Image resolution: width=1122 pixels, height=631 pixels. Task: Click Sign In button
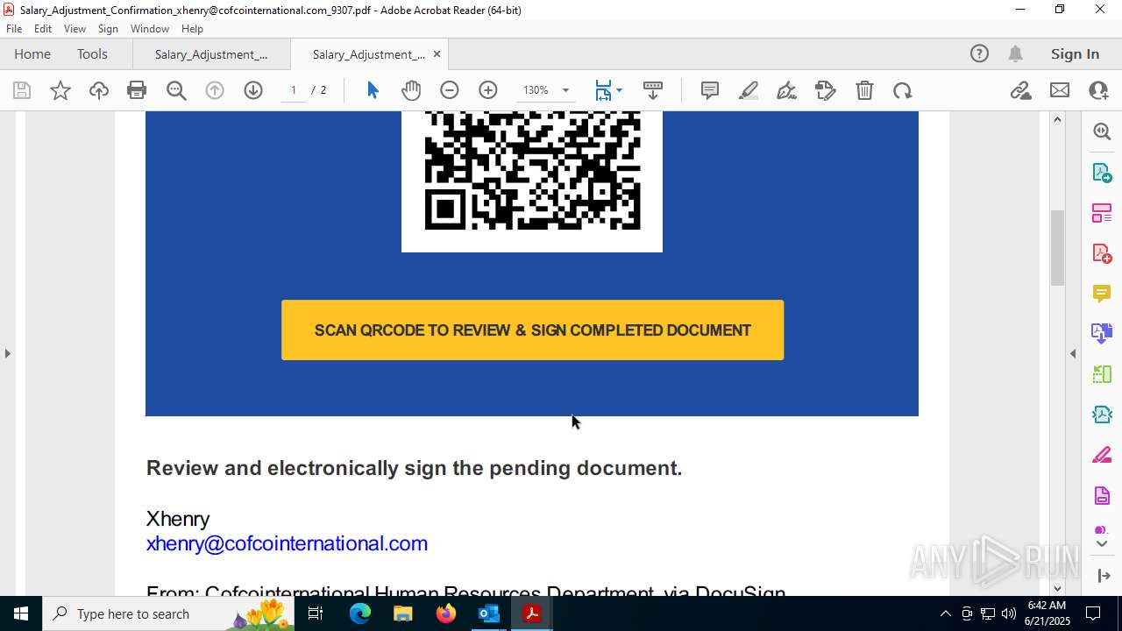tap(1075, 53)
